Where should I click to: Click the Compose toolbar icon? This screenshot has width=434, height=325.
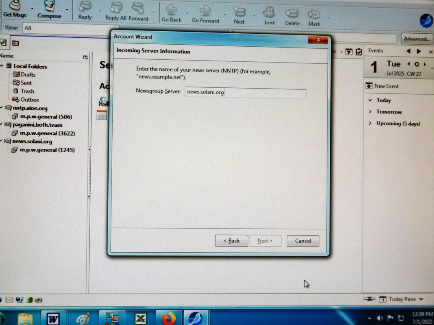pos(49,10)
